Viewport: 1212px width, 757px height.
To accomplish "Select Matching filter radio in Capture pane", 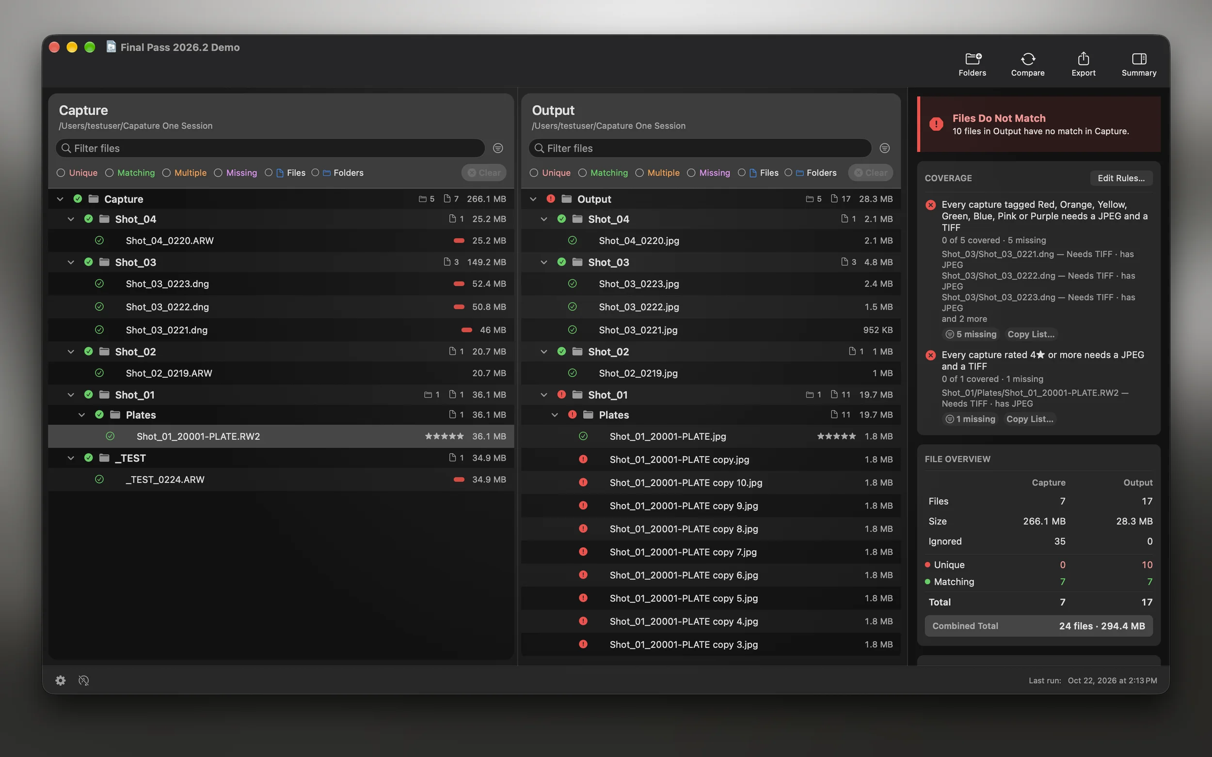I will (x=109, y=173).
